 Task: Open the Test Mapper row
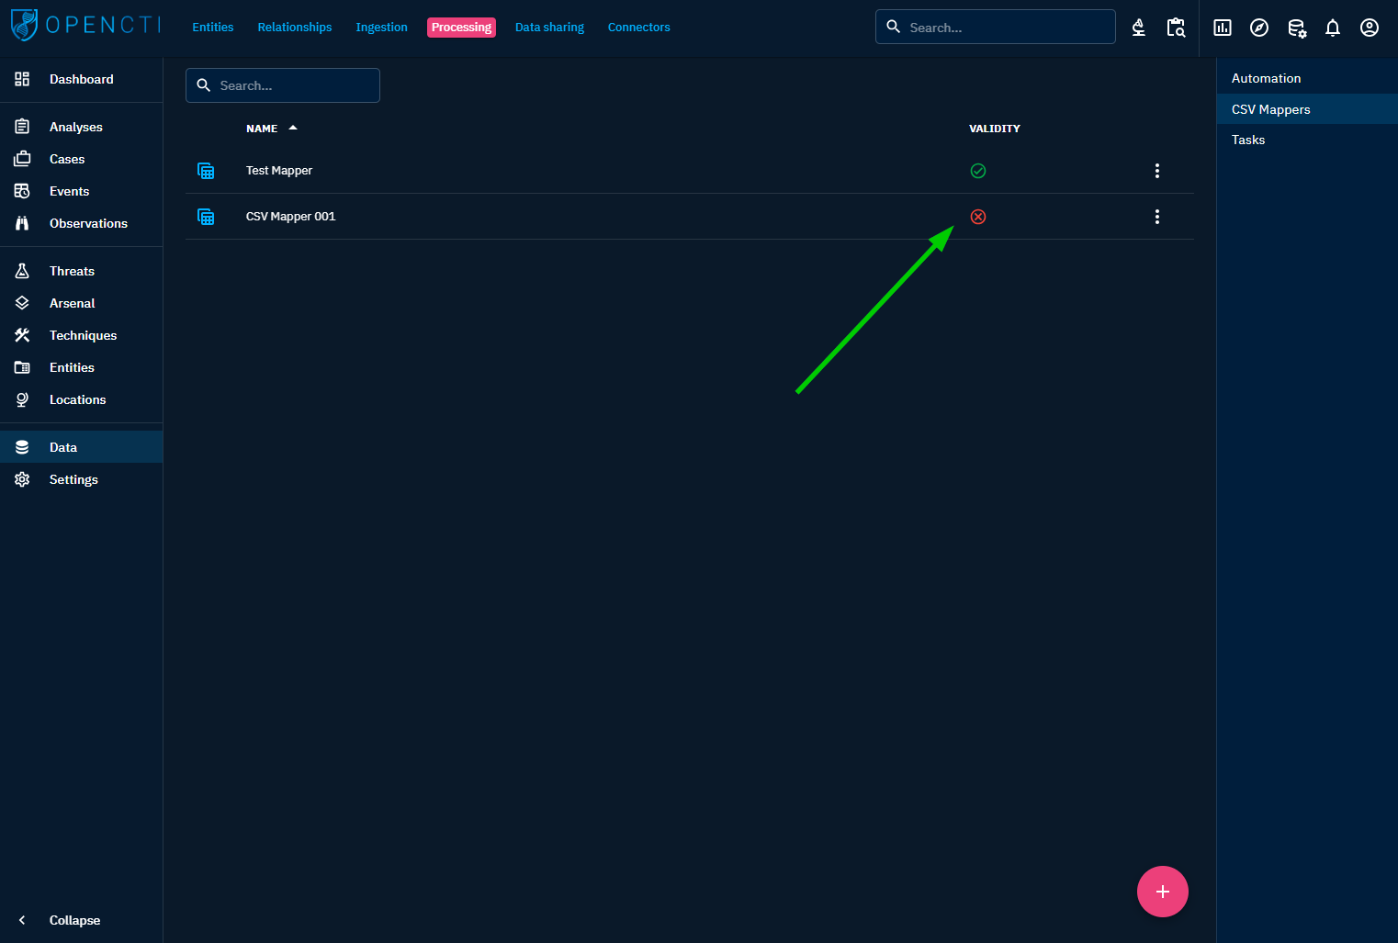[x=279, y=171]
